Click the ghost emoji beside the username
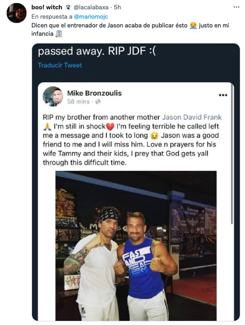This screenshot has height=325, width=245. pos(68,7)
